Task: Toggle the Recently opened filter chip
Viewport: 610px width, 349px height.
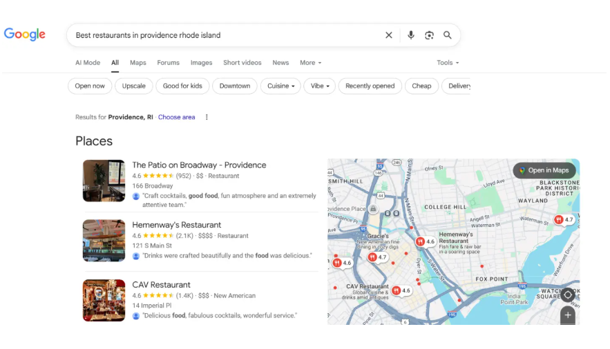Action: point(370,86)
